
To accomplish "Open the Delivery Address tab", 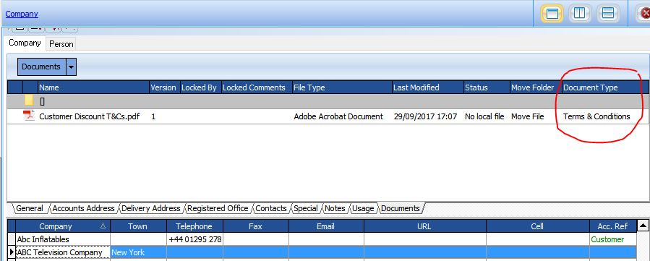I will click(151, 208).
